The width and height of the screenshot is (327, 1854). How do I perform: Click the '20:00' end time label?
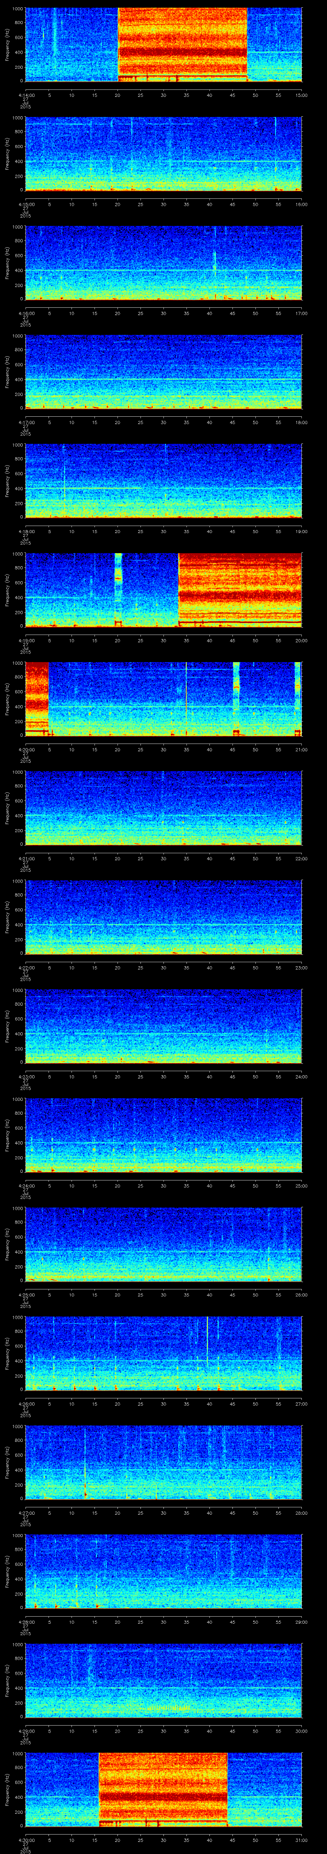click(302, 641)
